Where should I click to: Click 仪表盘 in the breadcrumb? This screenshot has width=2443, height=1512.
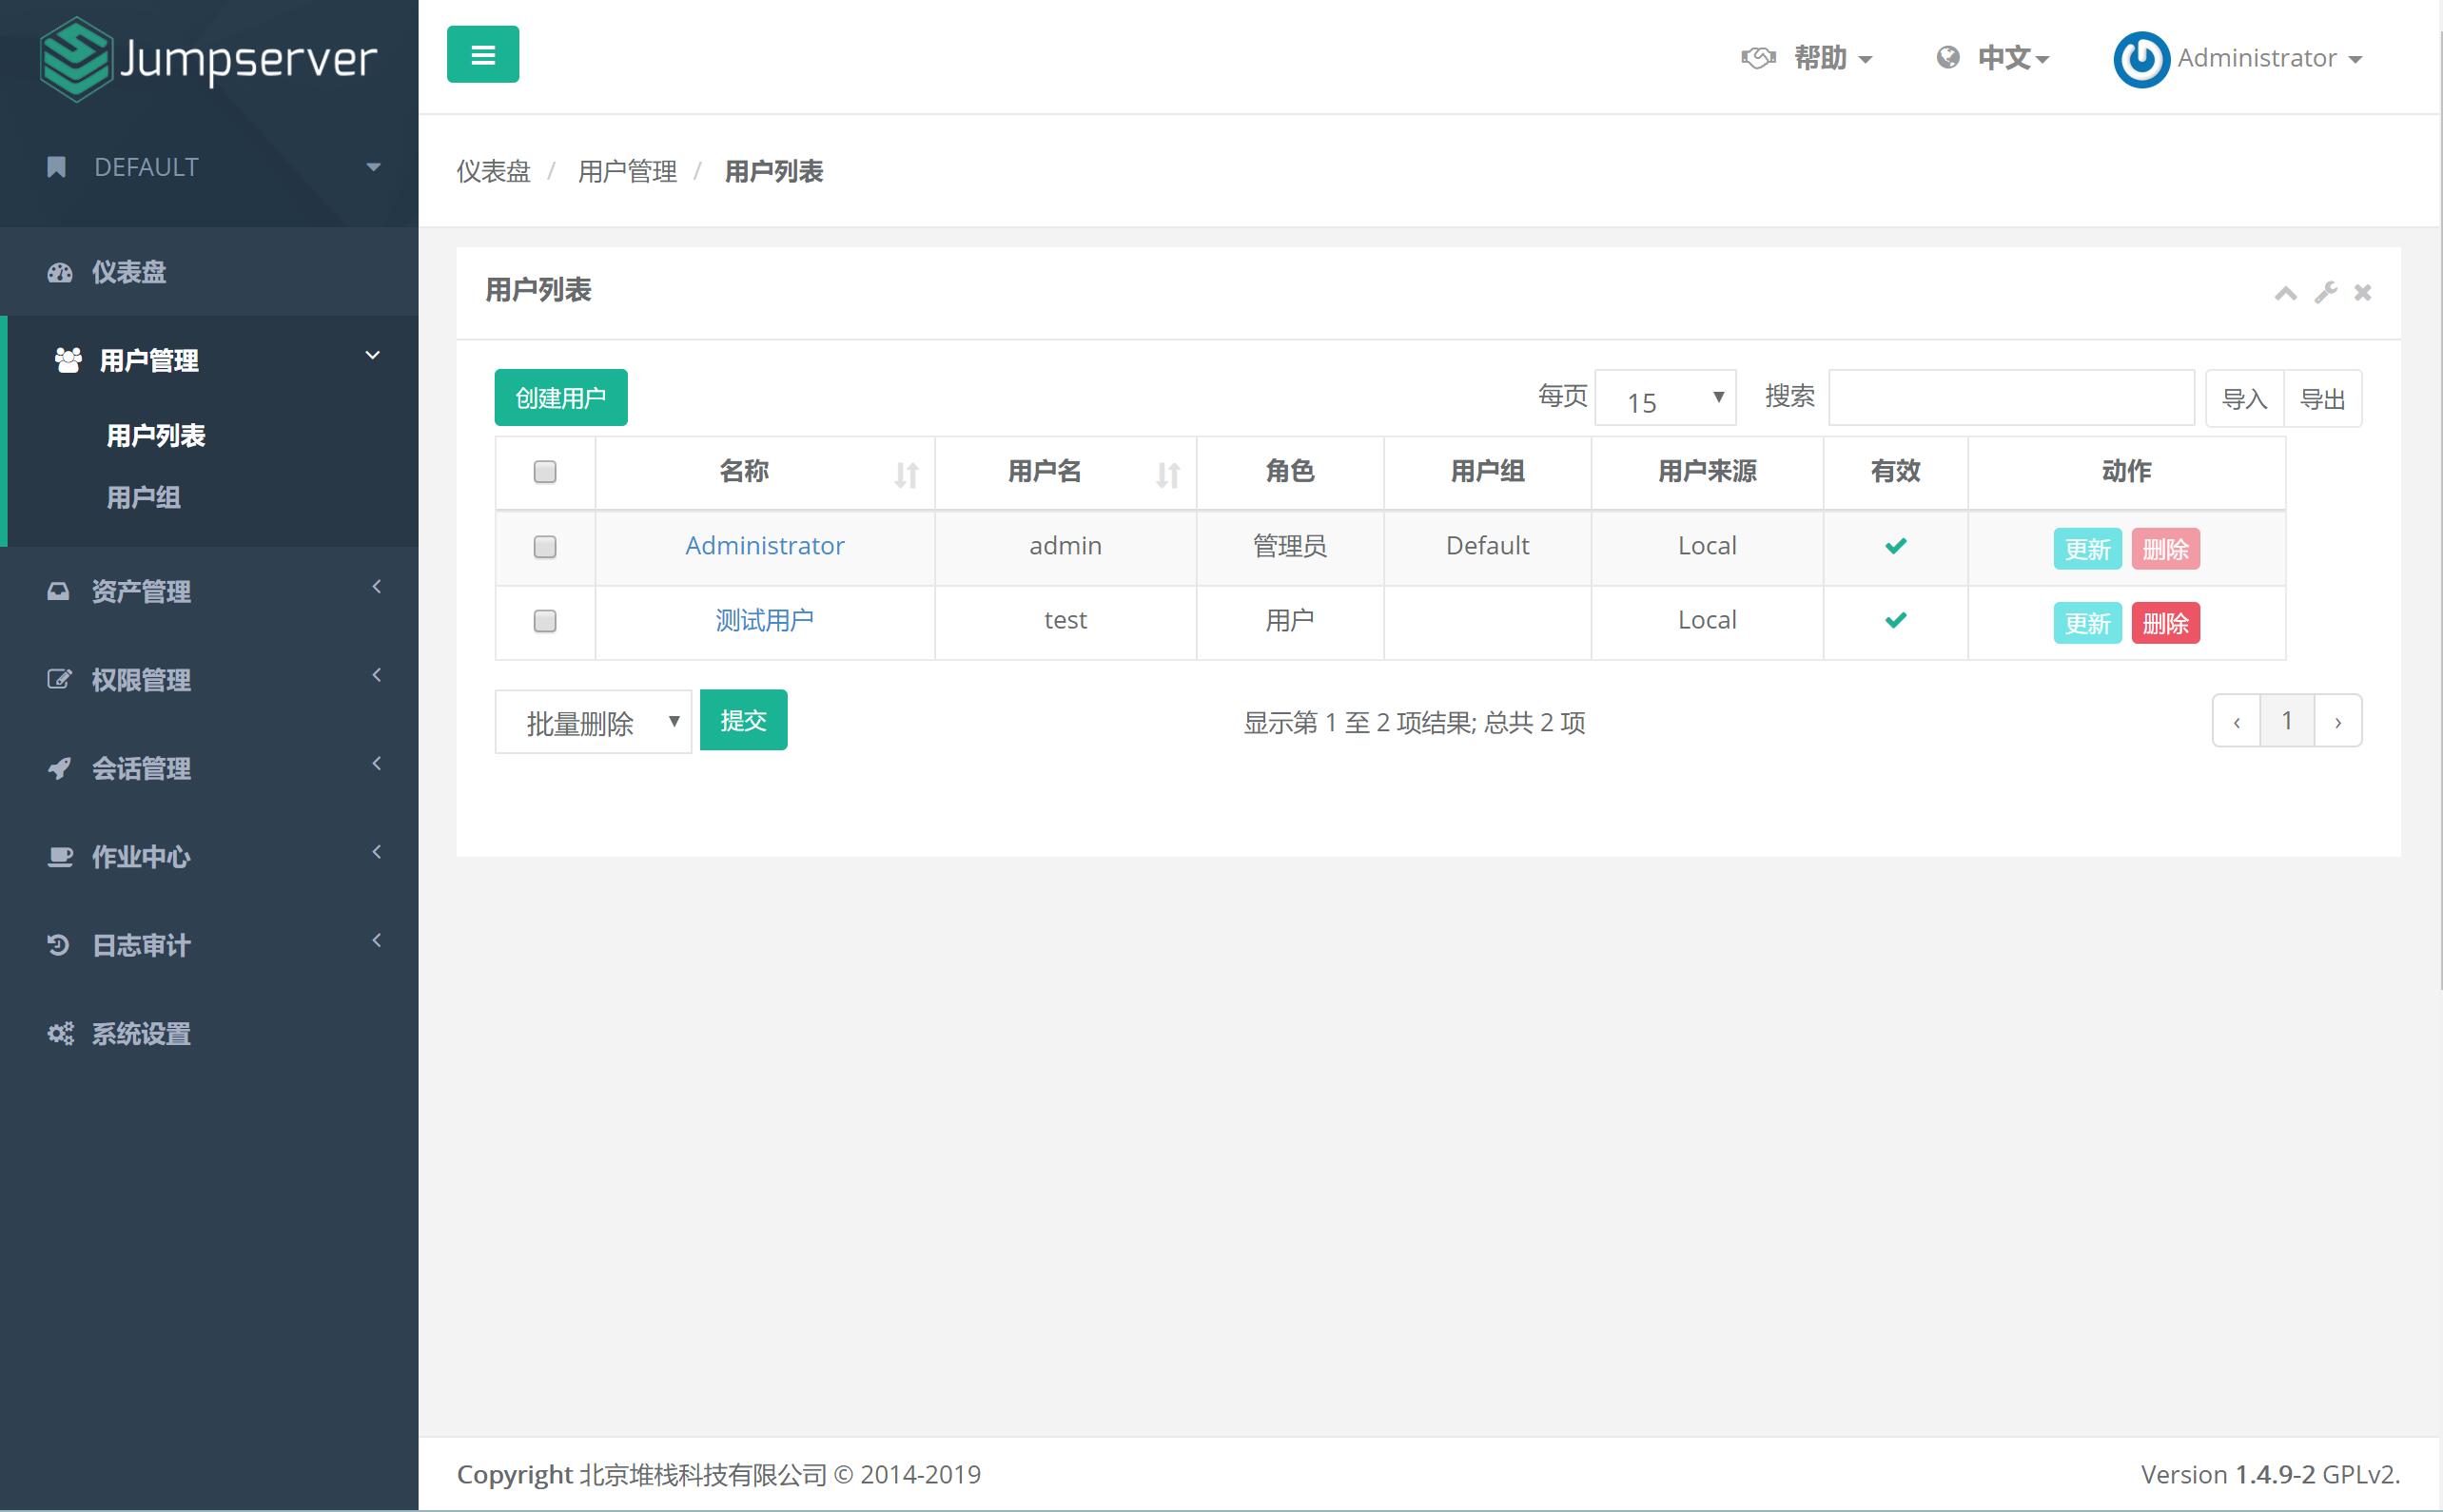pyautogui.click(x=493, y=171)
